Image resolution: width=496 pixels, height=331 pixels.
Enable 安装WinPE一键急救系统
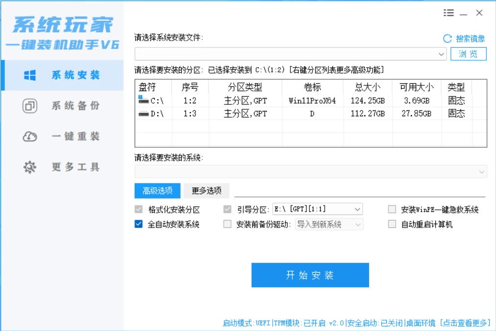392,209
